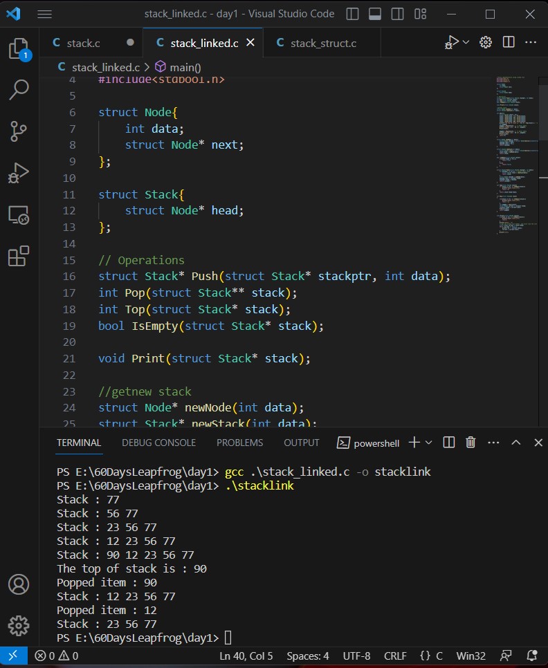The width and height of the screenshot is (548, 668).
Task: Click the 'void Print' declaration line
Action: pyautogui.click(x=204, y=359)
